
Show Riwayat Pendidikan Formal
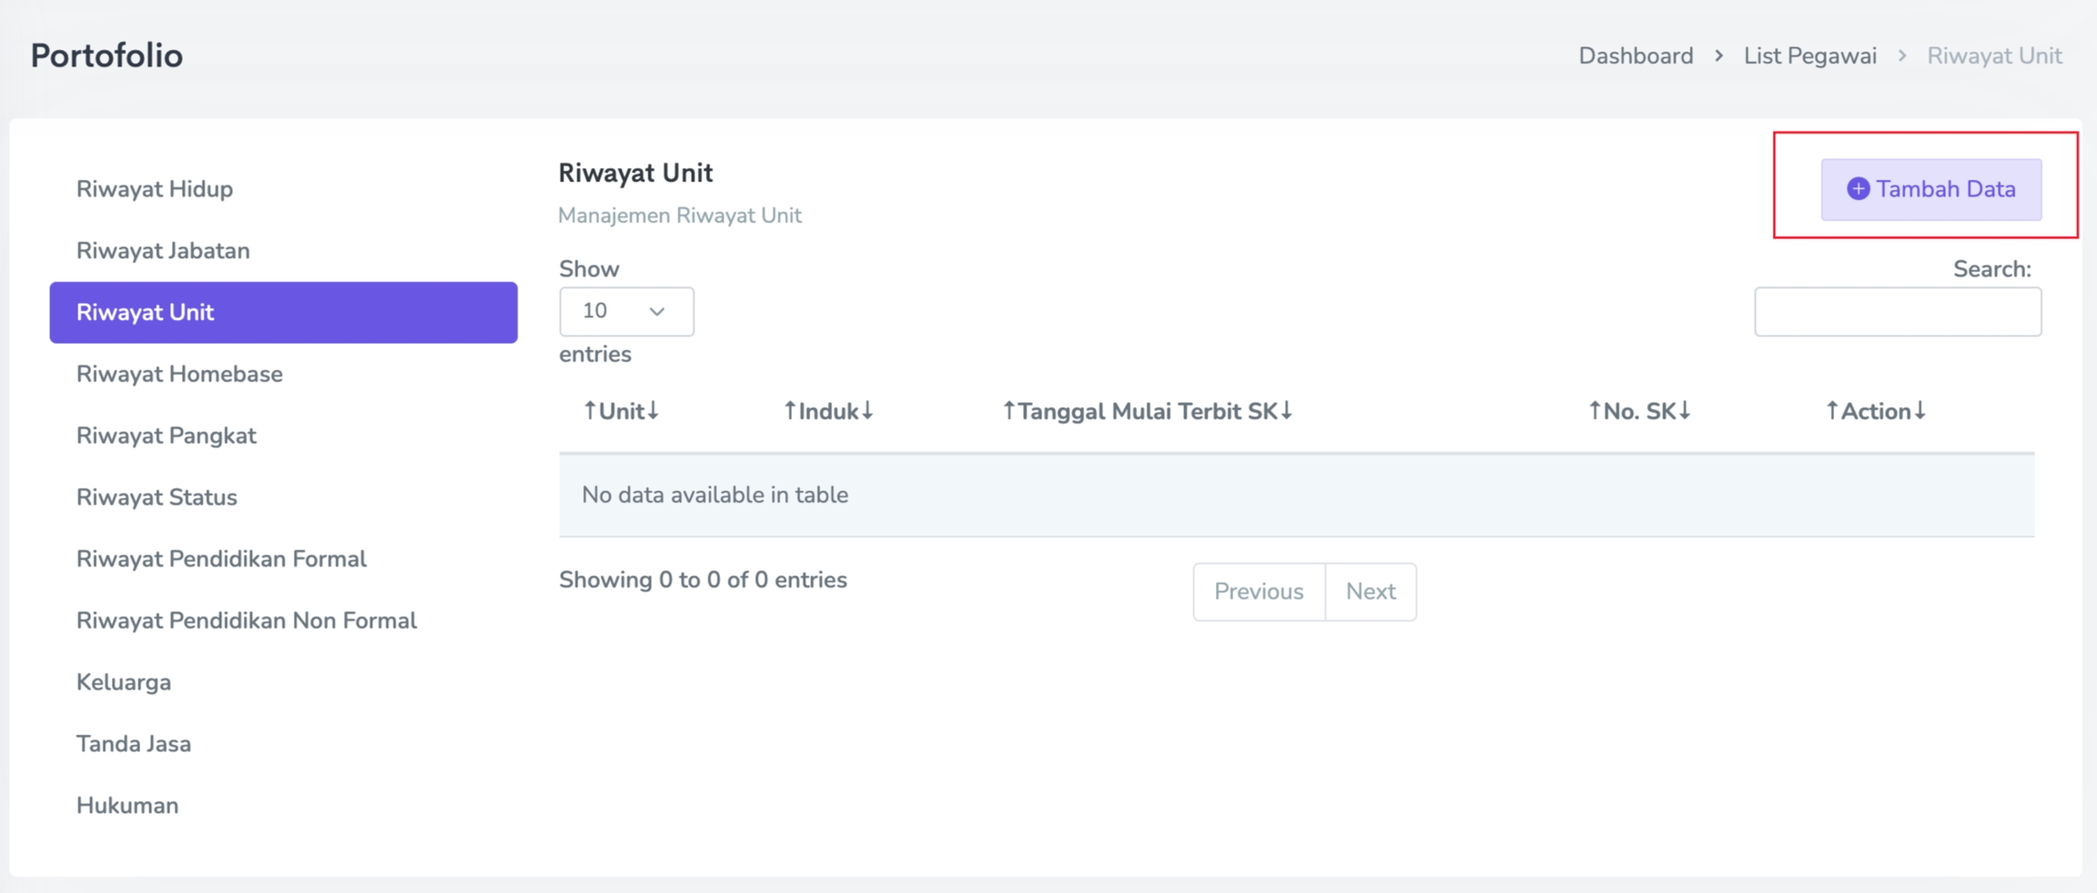click(221, 559)
